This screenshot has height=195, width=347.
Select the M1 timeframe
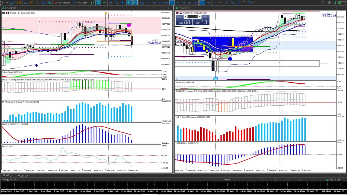(x=149, y=2)
